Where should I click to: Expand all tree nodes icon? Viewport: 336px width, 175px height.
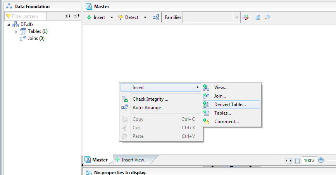pos(67,16)
